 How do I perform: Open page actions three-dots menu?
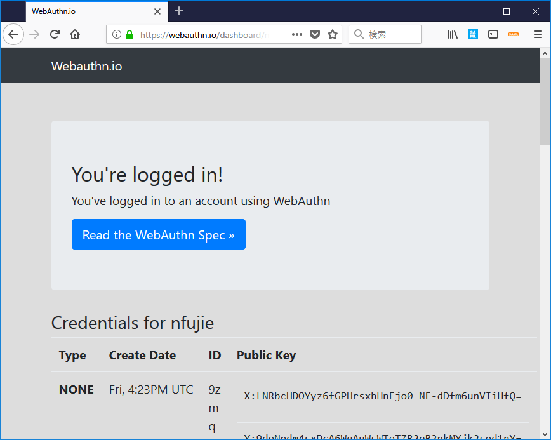297,34
